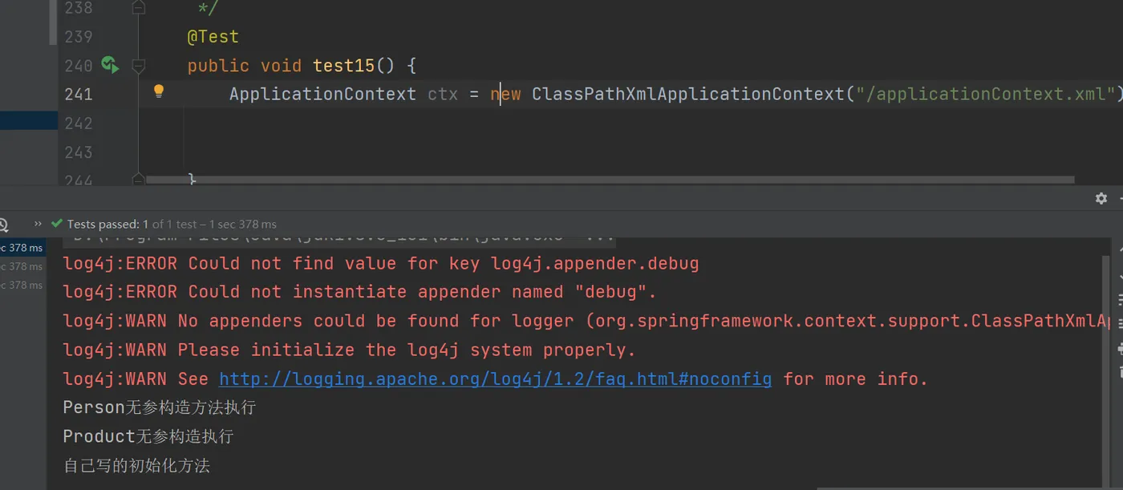Toggle breakpoint at line number 241
This screenshot has height=490, width=1123.
pos(78,94)
